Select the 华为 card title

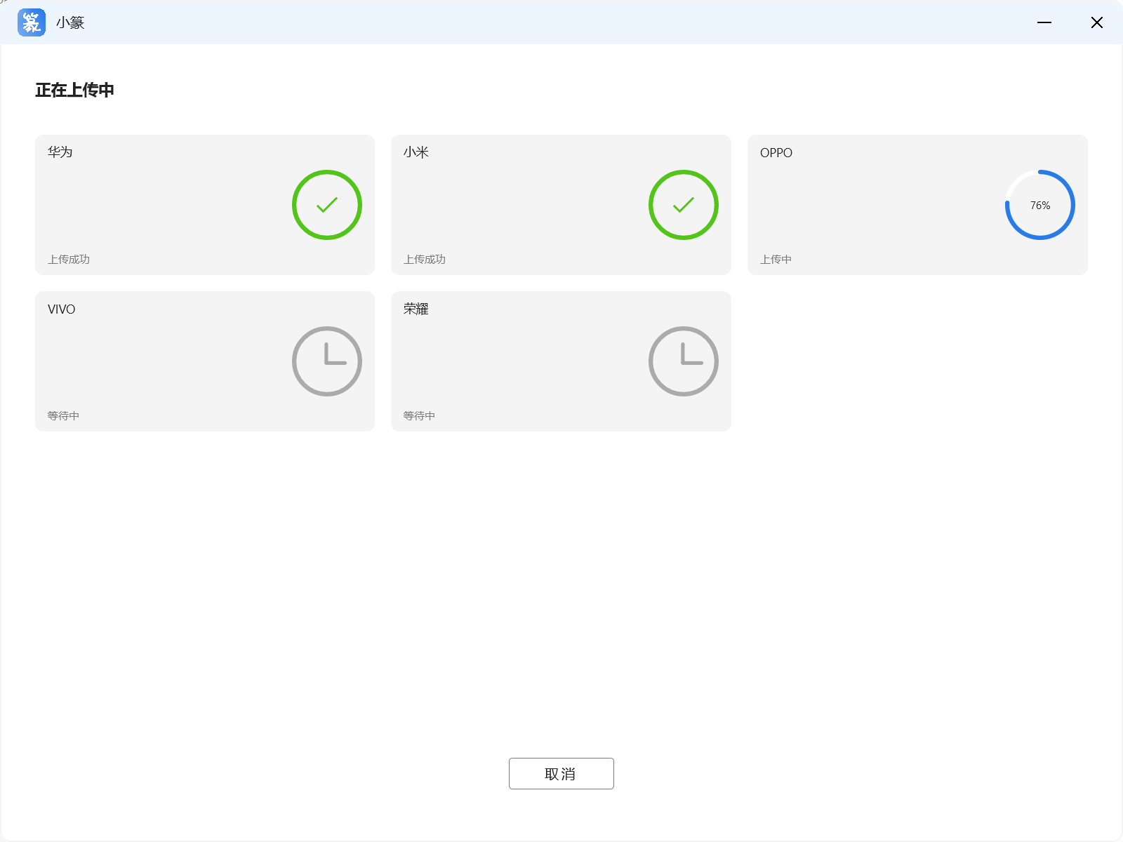tap(60, 152)
